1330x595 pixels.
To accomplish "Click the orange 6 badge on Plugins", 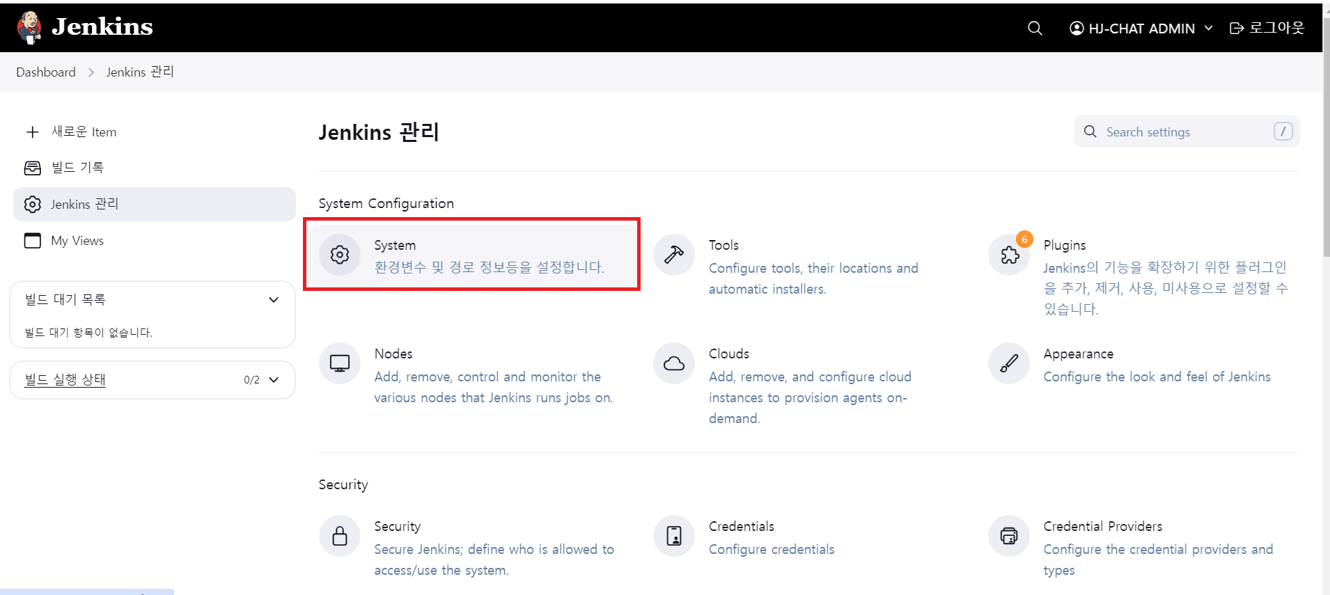I will click(1024, 239).
